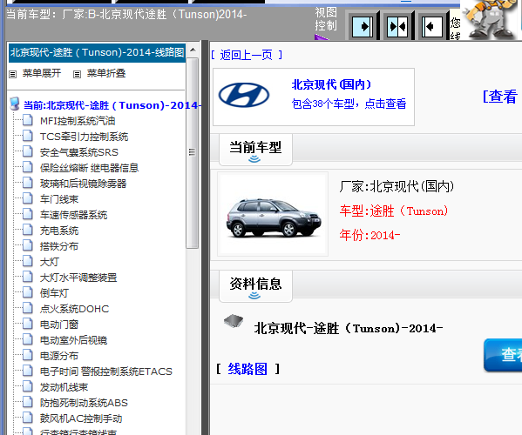Viewport: 522px width, 435px height.
Task: Click the title 北京现代-途胜 (Tunson)-2014- in 资料信息
Action: tap(349, 328)
